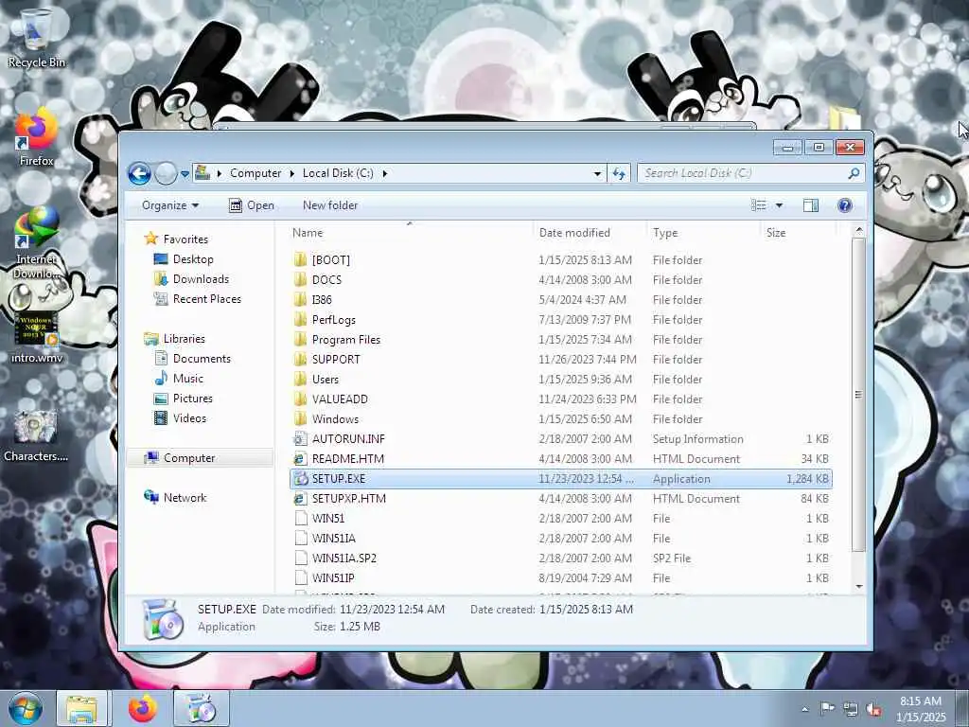Open Explorer help question mark
969x727 pixels.
pos(845,205)
